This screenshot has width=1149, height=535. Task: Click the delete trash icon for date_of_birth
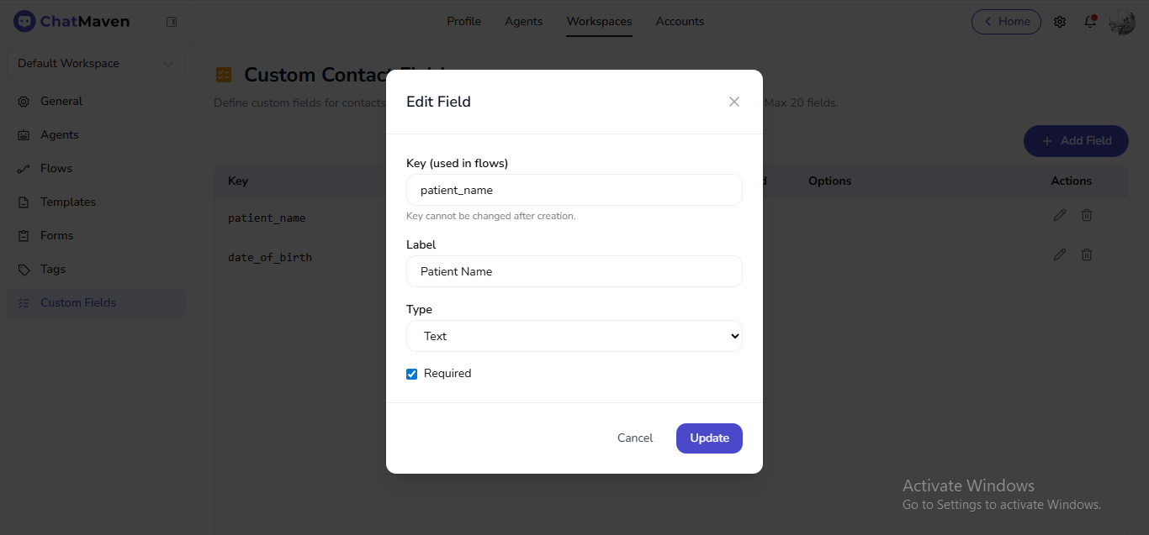point(1086,254)
